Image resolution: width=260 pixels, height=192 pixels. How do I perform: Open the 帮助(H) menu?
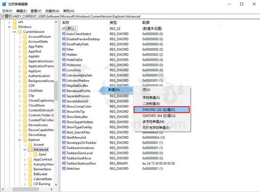pos(68,11)
